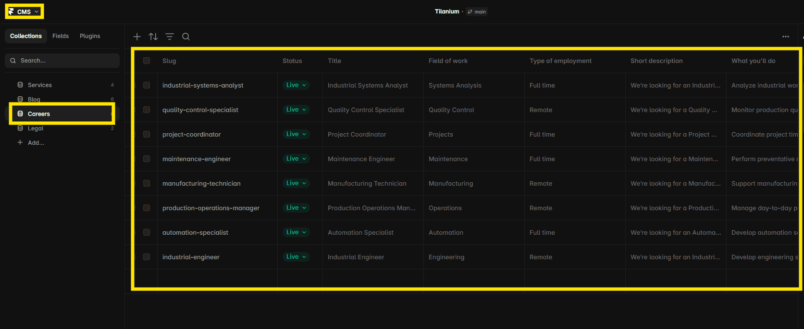Select Remote cell in industrial-engineer row
804x329 pixels.
coord(575,257)
